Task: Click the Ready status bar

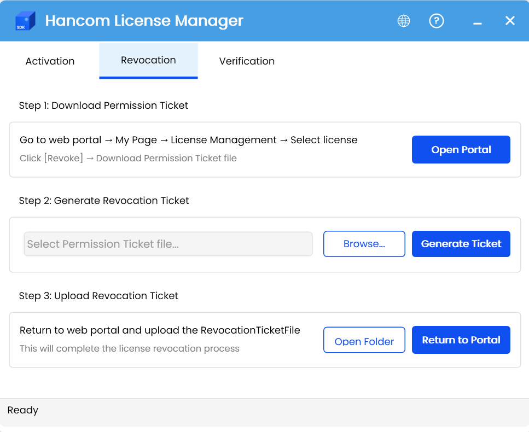Action: point(22,410)
